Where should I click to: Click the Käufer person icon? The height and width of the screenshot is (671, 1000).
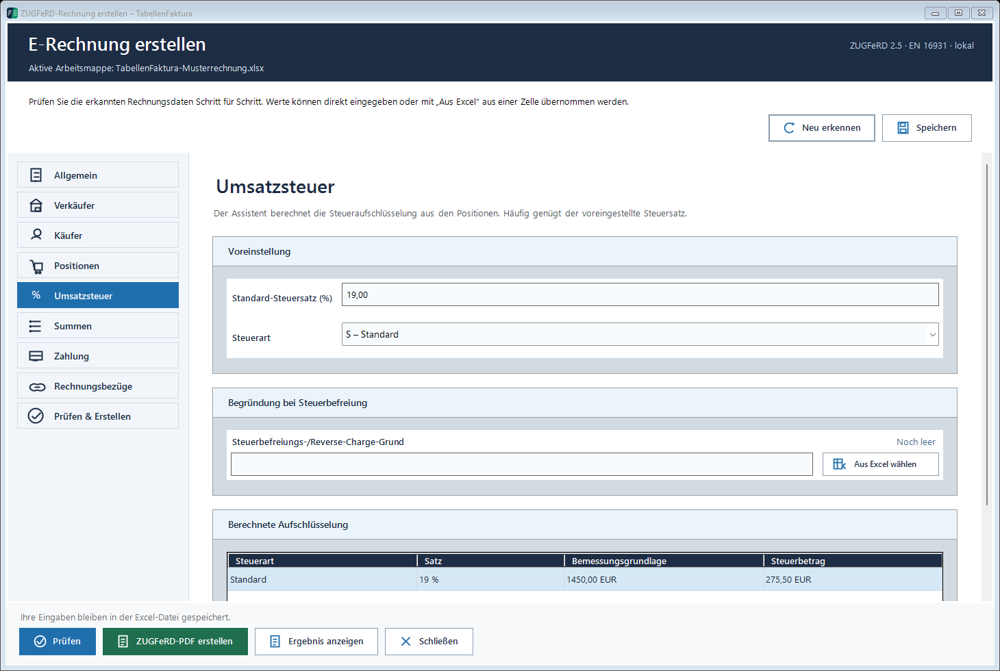[x=36, y=235]
